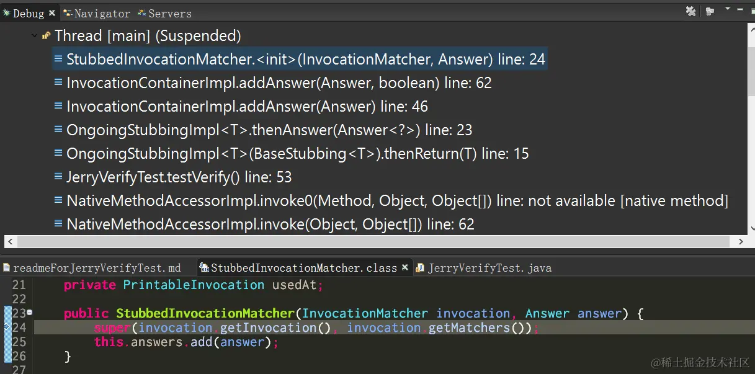Fold the constructor at line 23

pyautogui.click(x=29, y=313)
